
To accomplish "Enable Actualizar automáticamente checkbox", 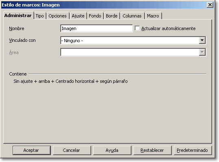I will click(137, 28).
